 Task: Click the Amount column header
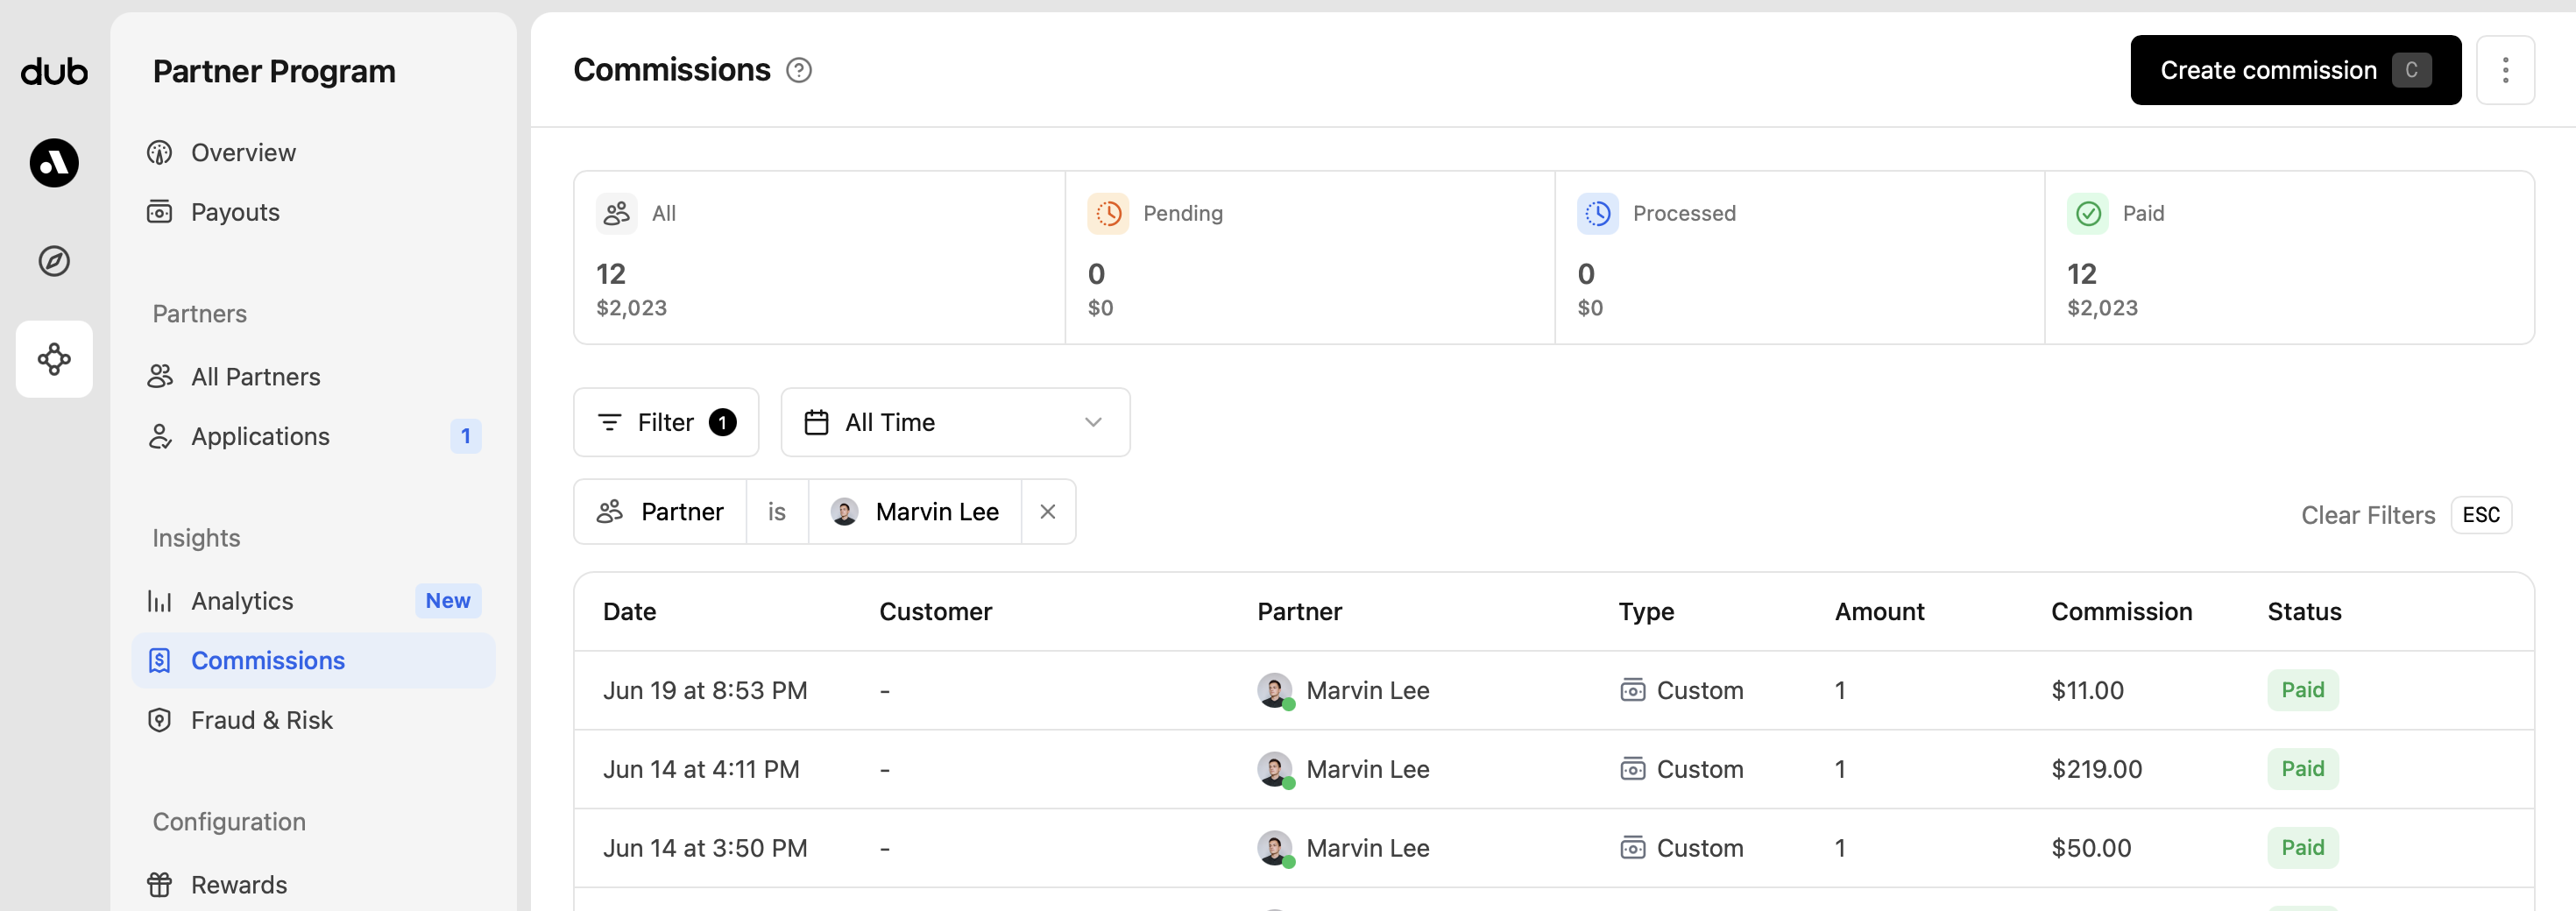coord(1879,611)
